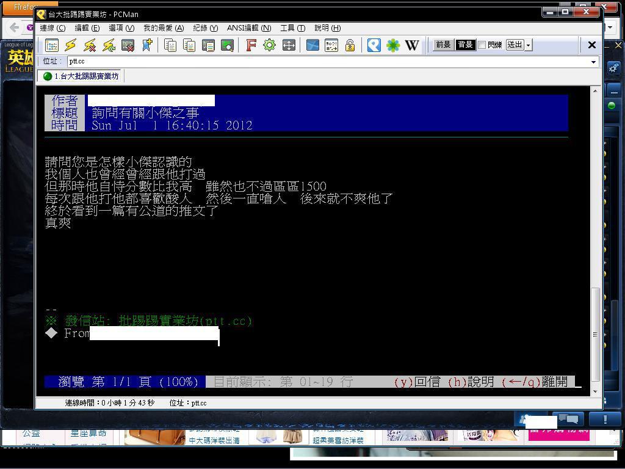Image resolution: width=625 pixels, height=469 pixels.
Task: Open font settings with the F icon
Action: click(x=251, y=45)
